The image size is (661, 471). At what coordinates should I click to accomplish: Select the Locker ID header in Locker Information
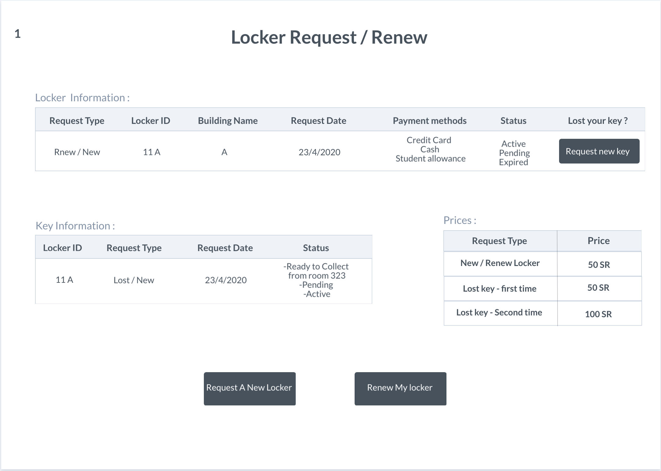(x=151, y=120)
